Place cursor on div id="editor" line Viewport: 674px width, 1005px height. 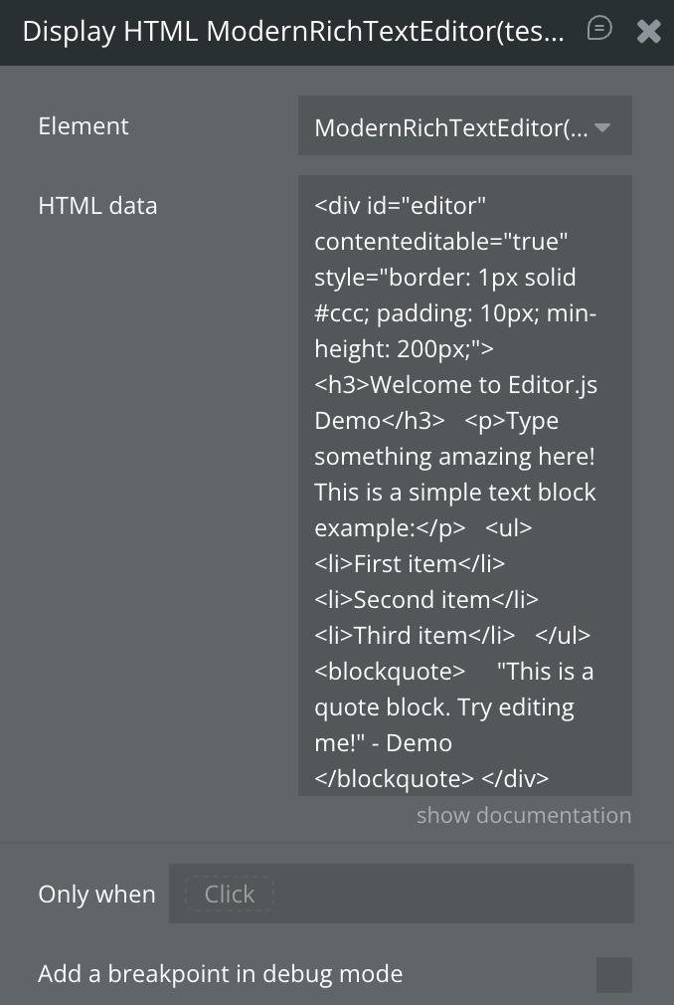401,206
